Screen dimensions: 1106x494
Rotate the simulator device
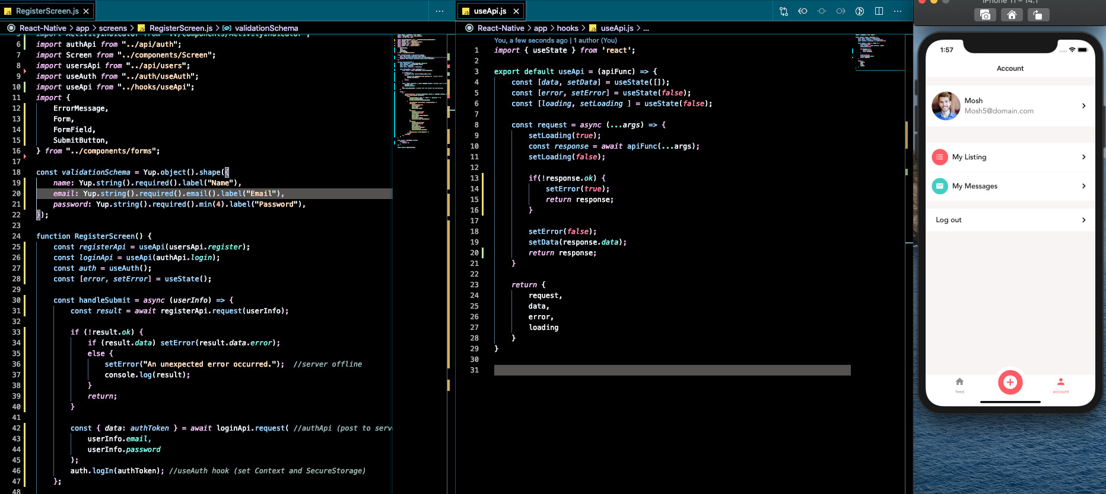tap(1037, 15)
